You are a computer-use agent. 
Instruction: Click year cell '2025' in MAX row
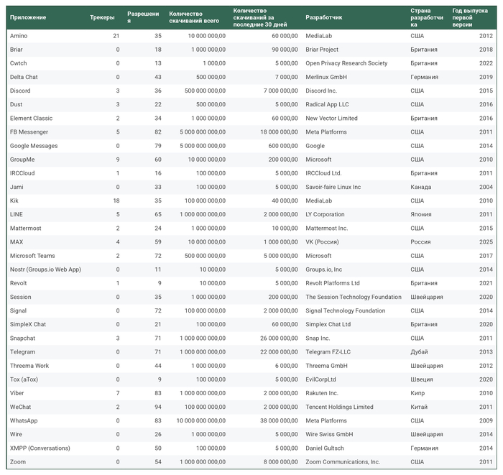(486, 242)
